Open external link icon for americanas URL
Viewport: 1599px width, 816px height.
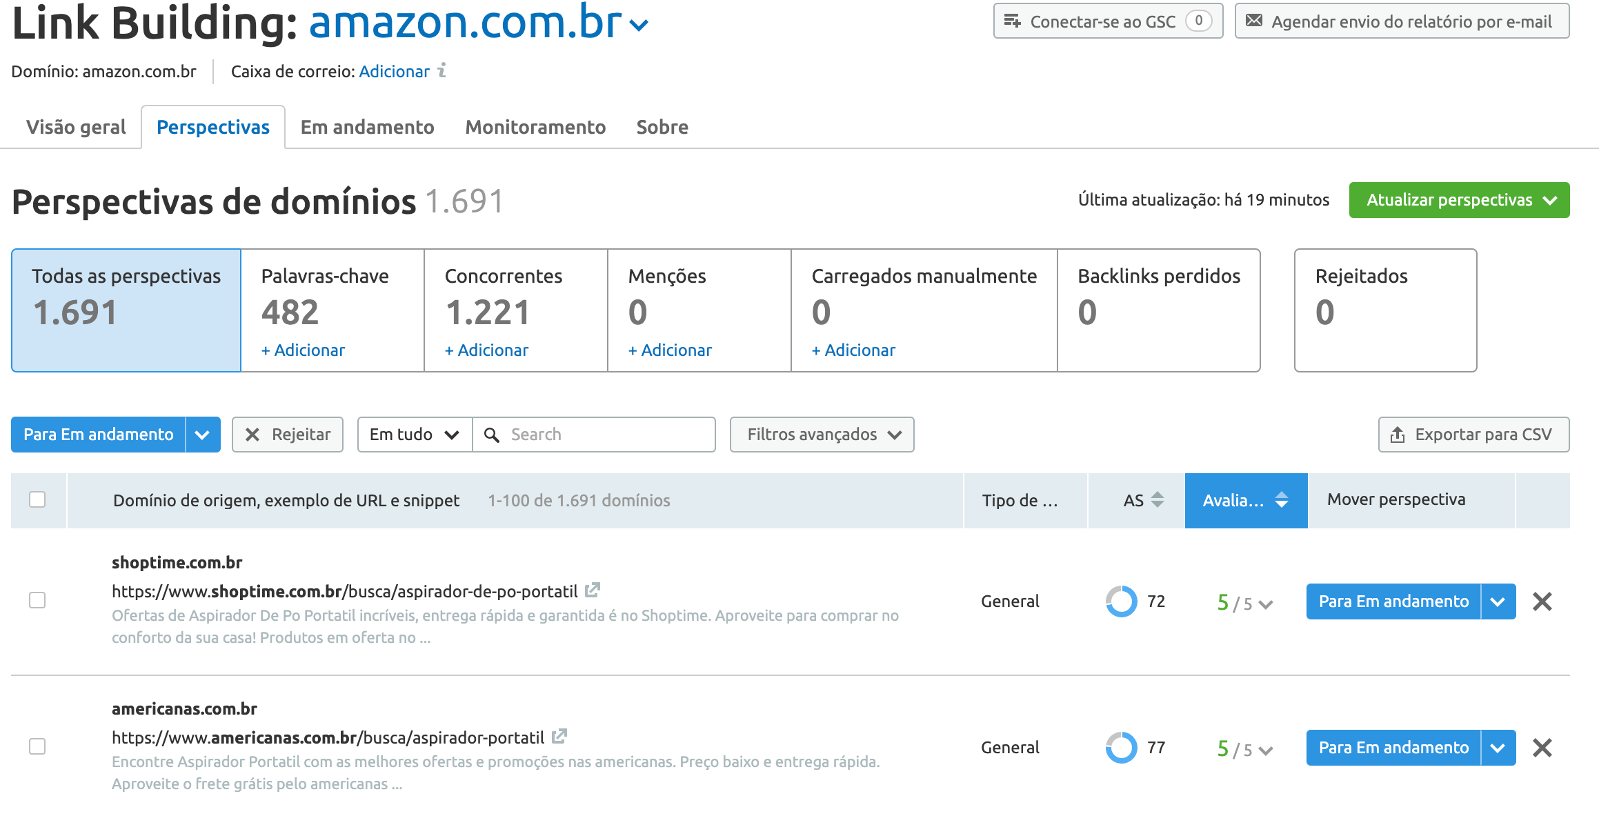tap(559, 737)
